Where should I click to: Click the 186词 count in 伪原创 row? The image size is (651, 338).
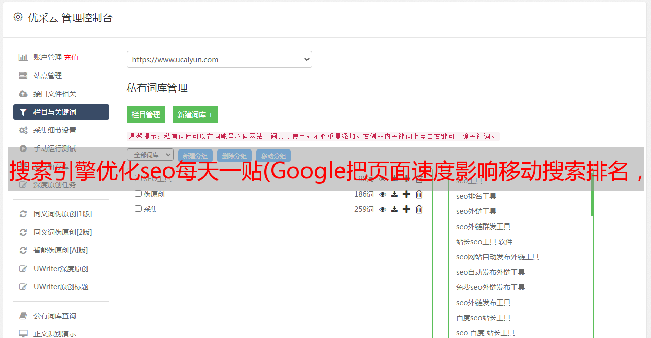364,194
